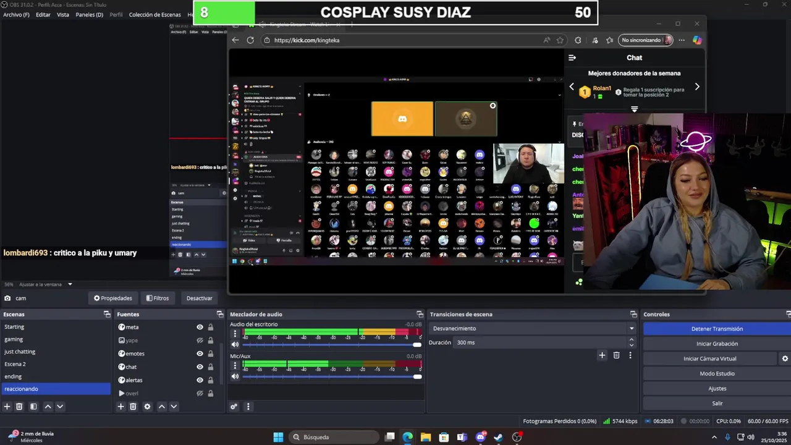Mute Audio del escritorio speaker icon
The image size is (791, 445).
[235, 345]
